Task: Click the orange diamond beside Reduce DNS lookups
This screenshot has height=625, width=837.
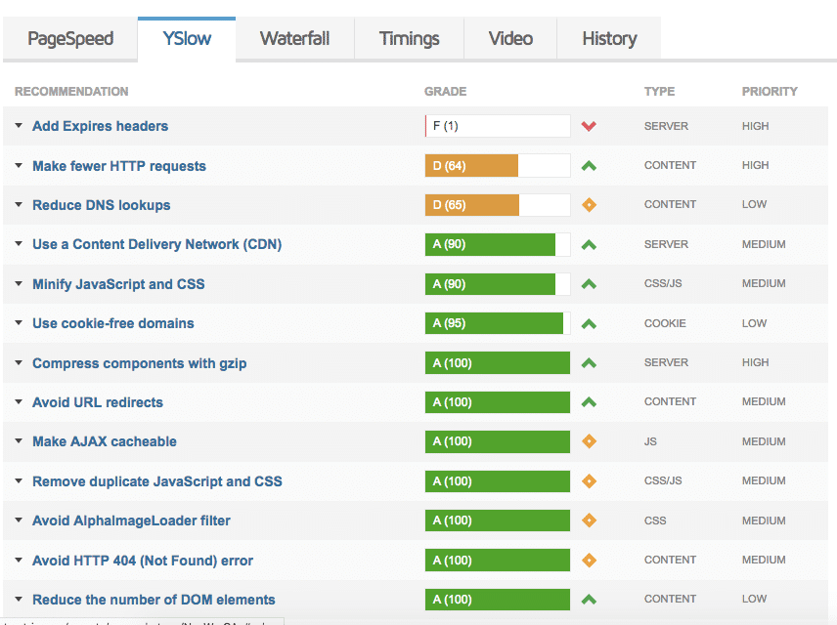Action: (588, 204)
